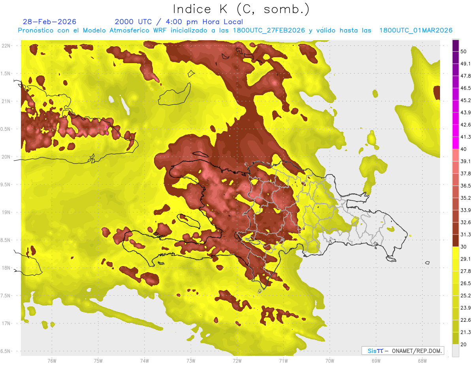Screen dimensions: 474x366
Task: Click the "69W" longitude label
Action: coord(376,360)
